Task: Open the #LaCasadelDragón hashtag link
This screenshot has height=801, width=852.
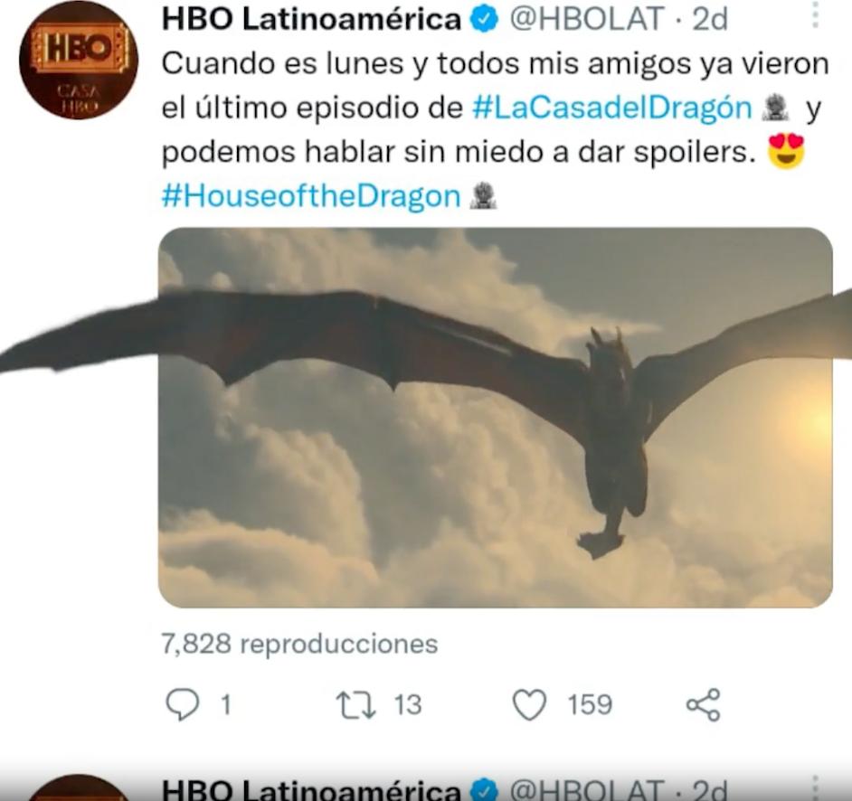Action: tap(611, 108)
